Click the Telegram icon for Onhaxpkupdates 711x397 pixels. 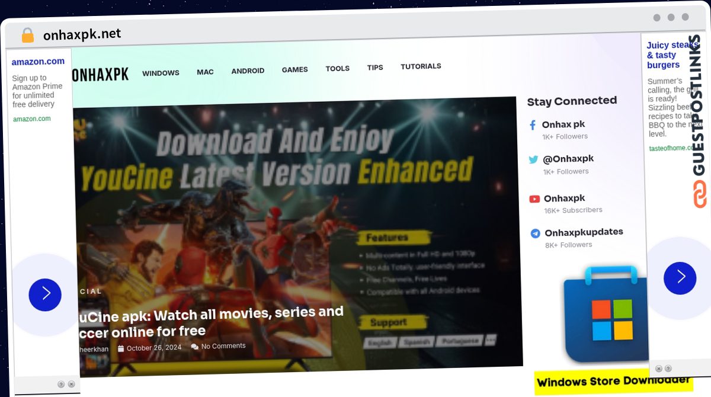click(x=535, y=233)
